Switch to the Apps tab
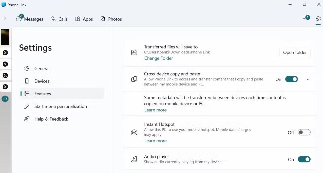The height and width of the screenshot is (173, 323). tap(84, 19)
